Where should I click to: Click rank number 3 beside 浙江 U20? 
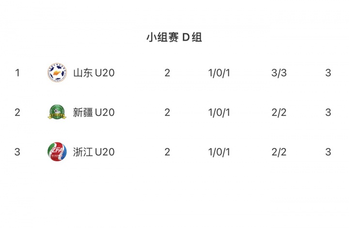(17, 152)
